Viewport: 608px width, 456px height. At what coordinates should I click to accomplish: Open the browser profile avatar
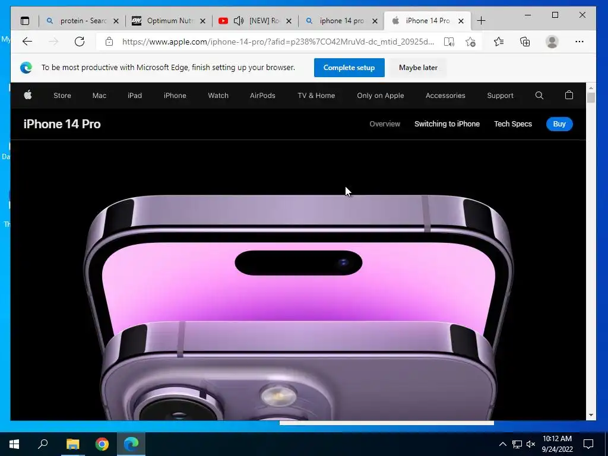pyautogui.click(x=552, y=42)
